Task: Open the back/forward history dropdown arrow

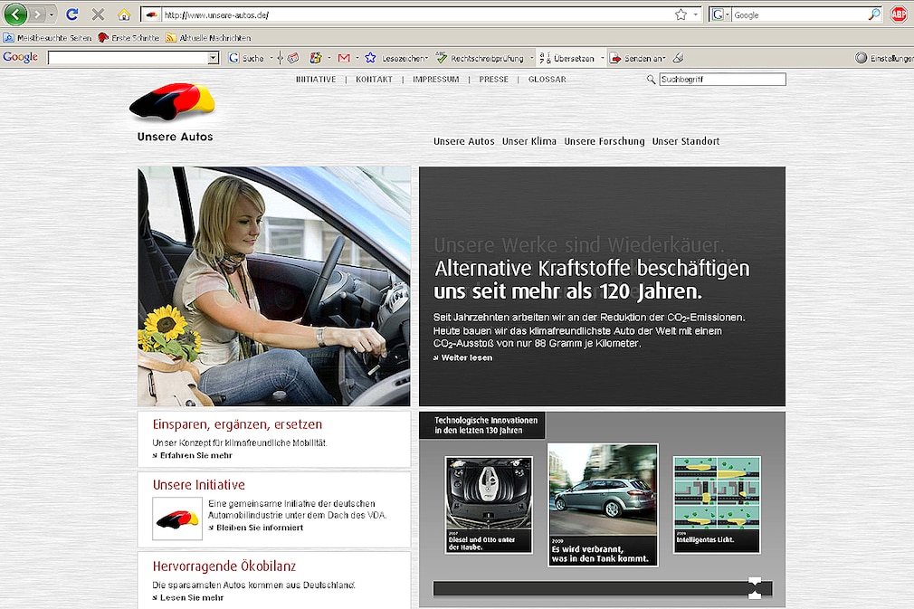Action: tap(52, 14)
